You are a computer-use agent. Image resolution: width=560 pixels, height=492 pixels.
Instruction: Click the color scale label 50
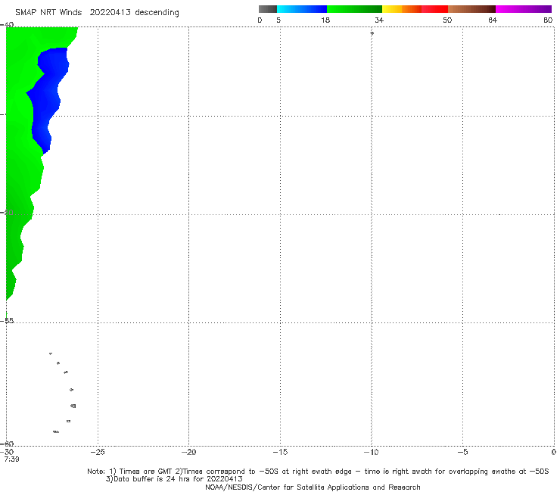(x=447, y=20)
